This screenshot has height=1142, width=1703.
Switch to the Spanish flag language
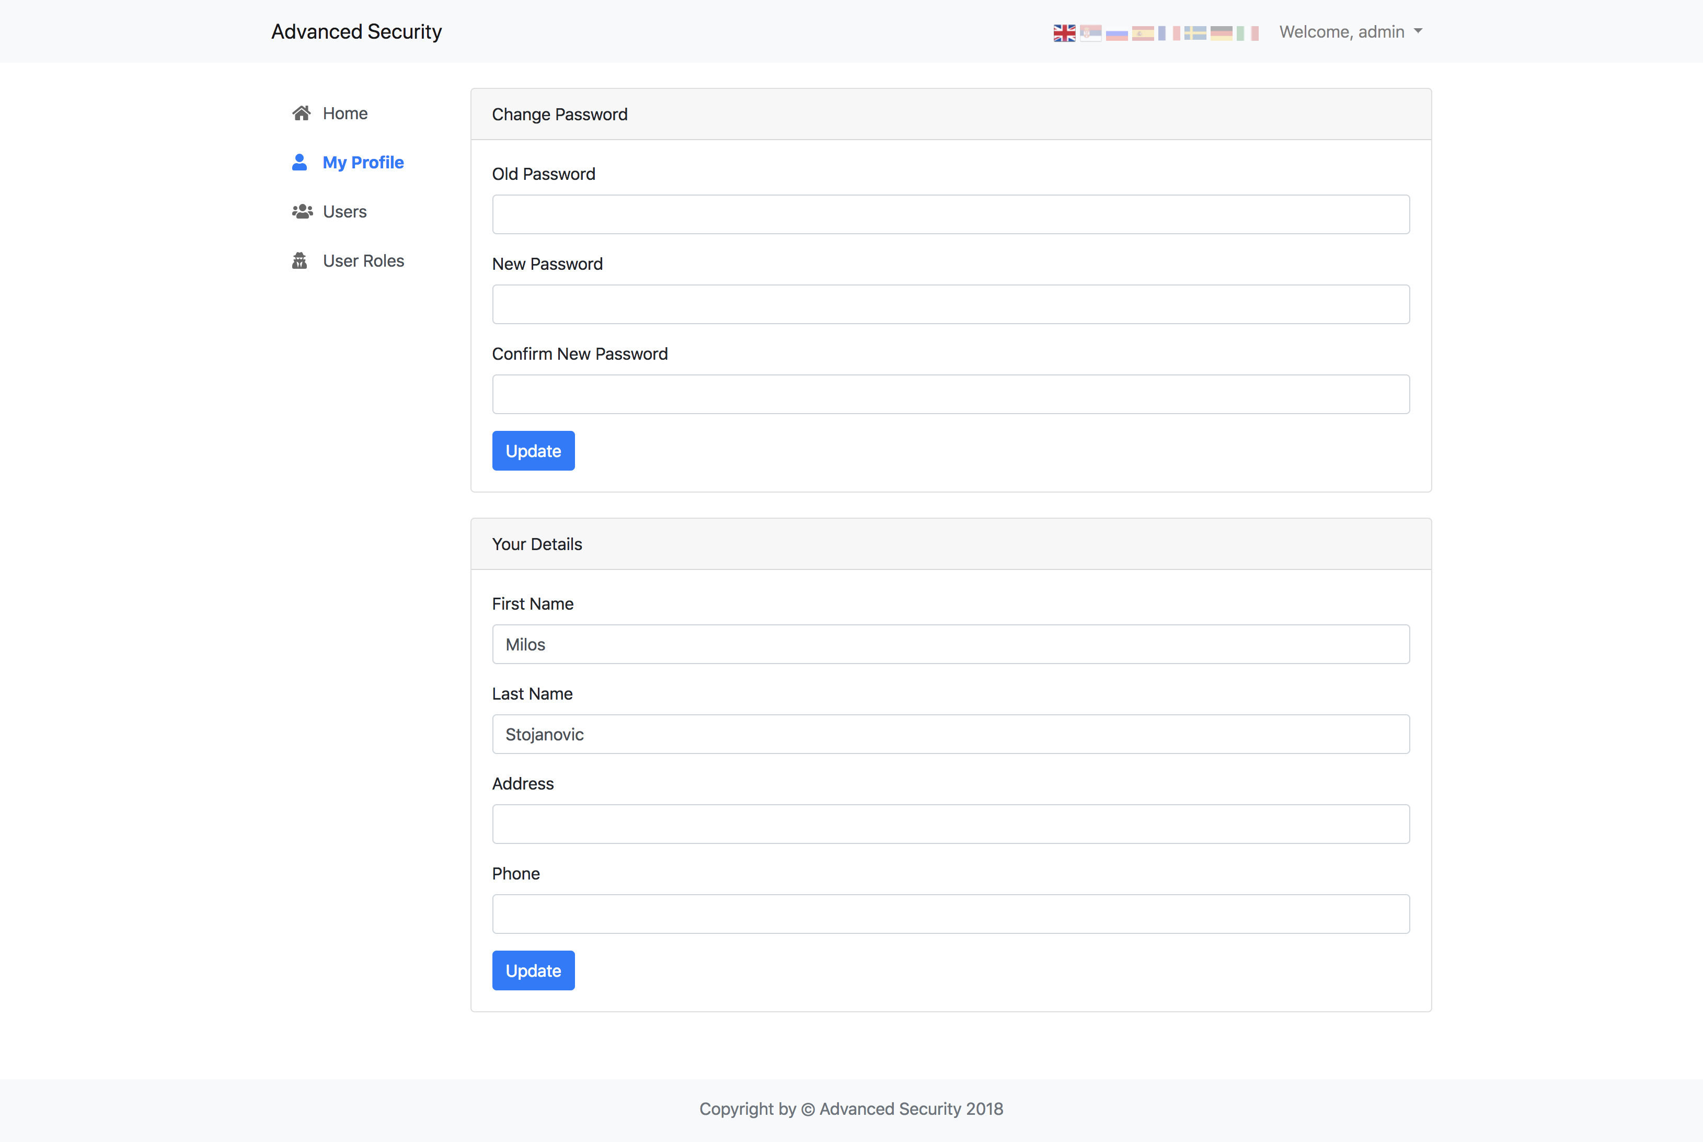[x=1142, y=33]
